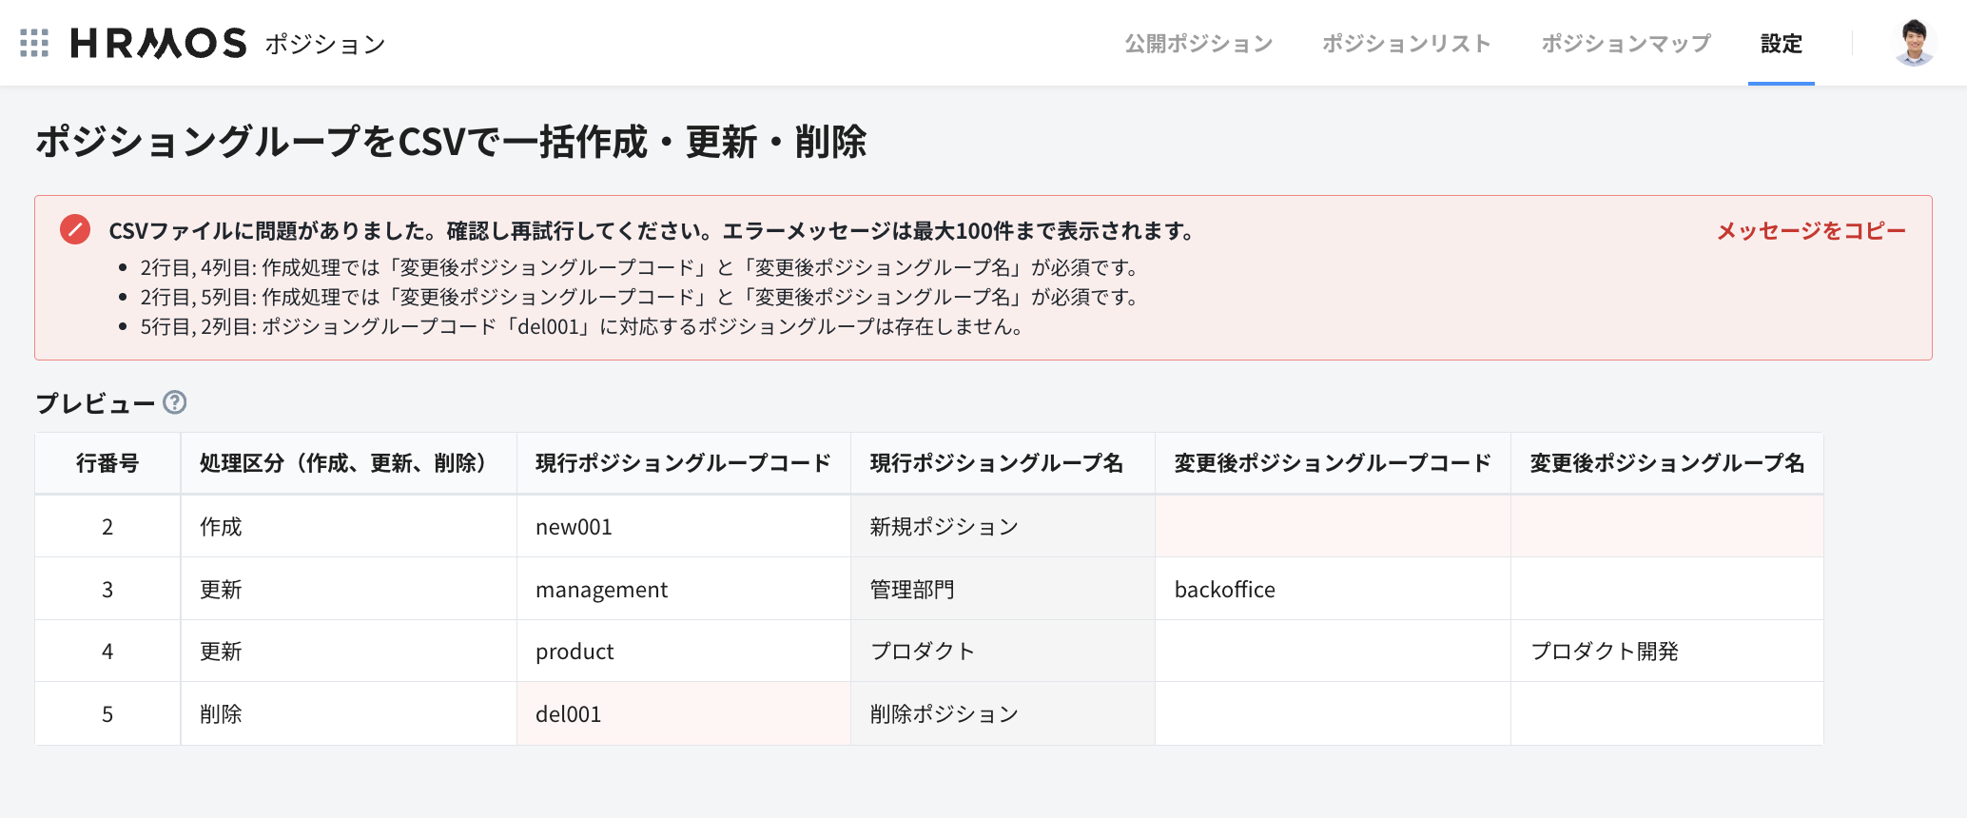Screen dimensions: 1967x818
Task: Click 変更後ポジショングループ名 column header
Action: (x=1666, y=463)
